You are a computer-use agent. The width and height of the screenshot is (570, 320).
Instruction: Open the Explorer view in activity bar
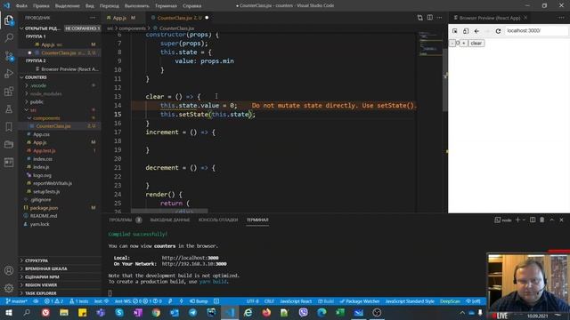pos(9,20)
